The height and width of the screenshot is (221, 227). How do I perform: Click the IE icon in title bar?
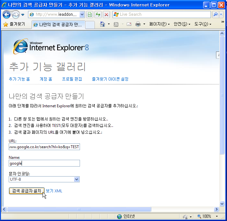[x=4, y=5]
